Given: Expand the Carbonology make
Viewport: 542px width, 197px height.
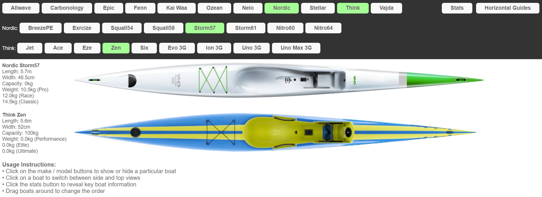Looking at the screenshot, I should (67, 8).
